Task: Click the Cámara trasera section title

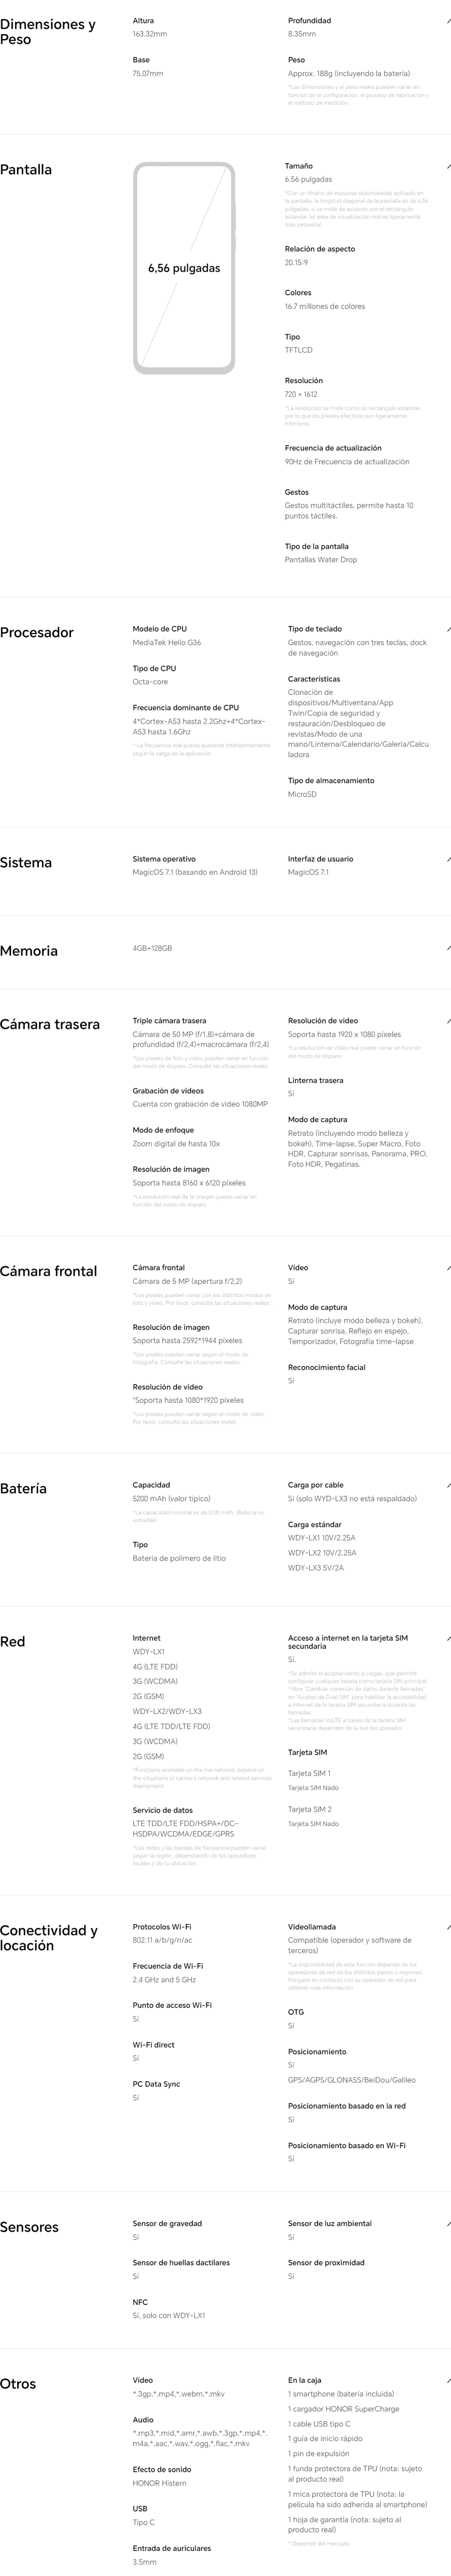Action: point(50,1025)
